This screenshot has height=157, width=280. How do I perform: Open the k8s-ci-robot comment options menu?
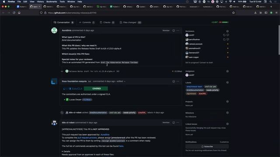178,123
